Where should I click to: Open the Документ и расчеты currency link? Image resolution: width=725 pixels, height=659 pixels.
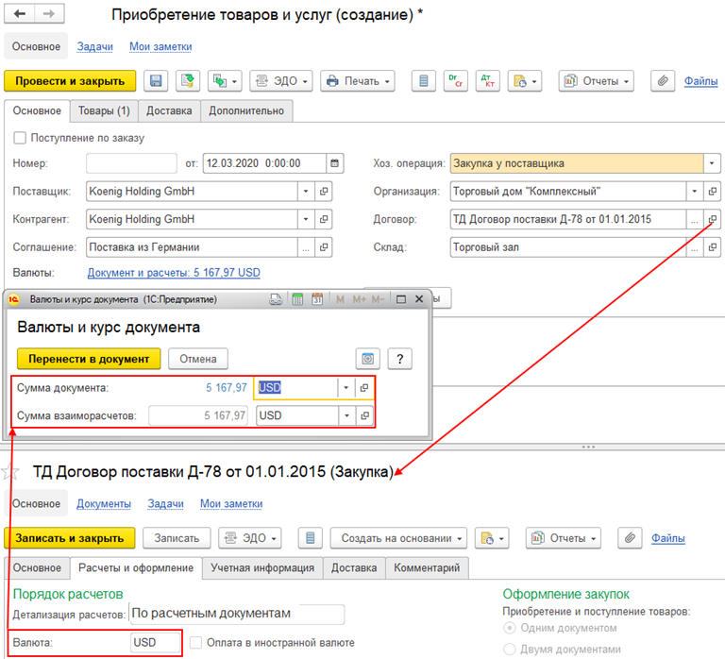click(174, 273)
